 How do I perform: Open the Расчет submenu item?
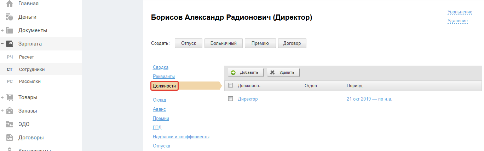pyautogui.click(x=27, y=57)
